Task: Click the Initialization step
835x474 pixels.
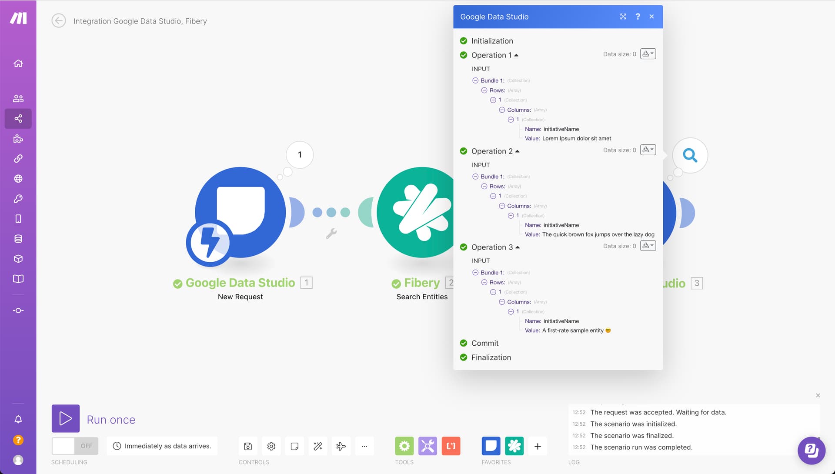Action: pos(492,41)
